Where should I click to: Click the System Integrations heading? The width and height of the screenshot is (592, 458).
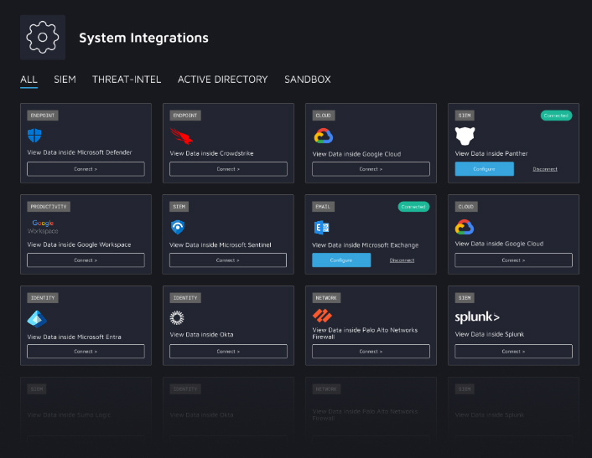coord(143,38)
